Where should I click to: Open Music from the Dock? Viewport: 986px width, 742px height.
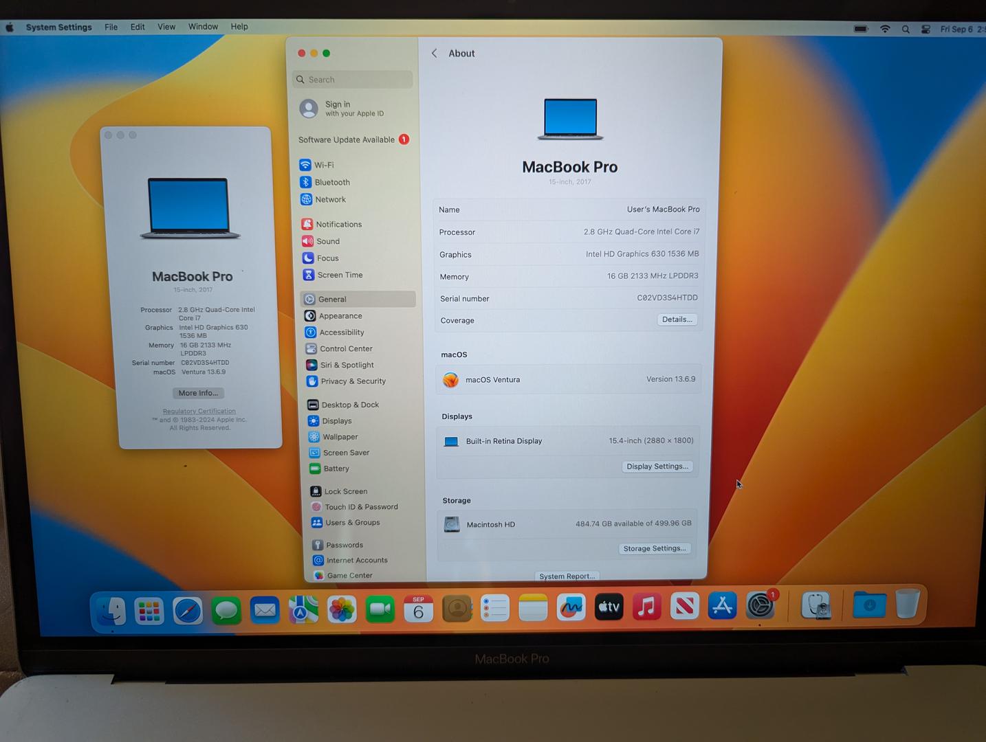646,607
